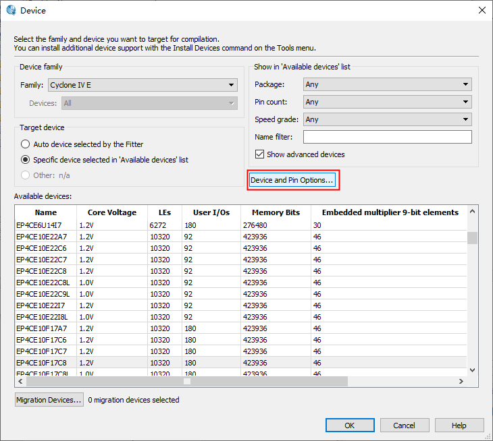
Task: Open Device and Pin Options
Action: [x=292, y=180]
